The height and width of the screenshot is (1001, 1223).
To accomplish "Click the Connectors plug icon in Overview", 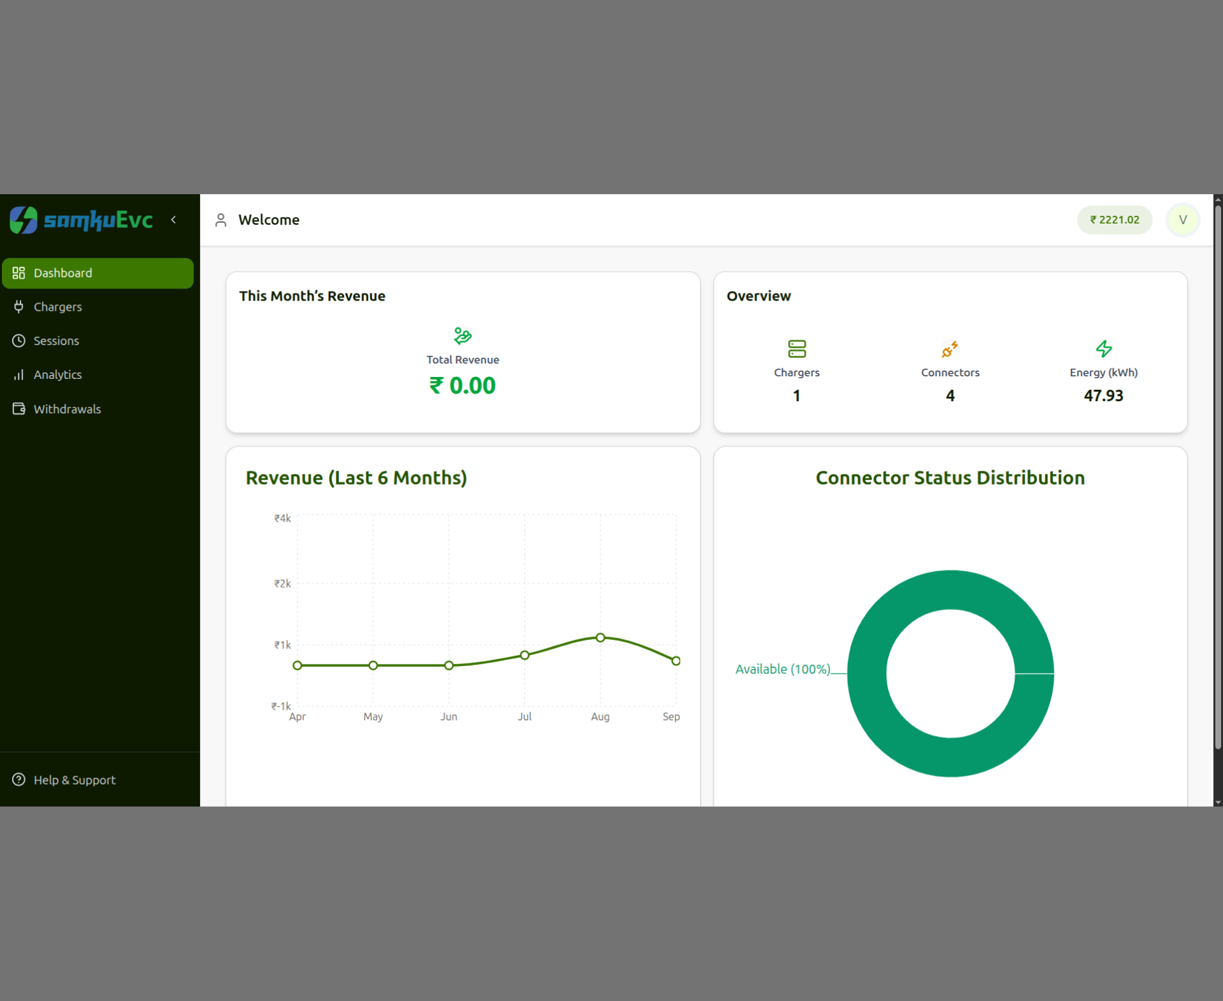I will (x=950, y=349).
